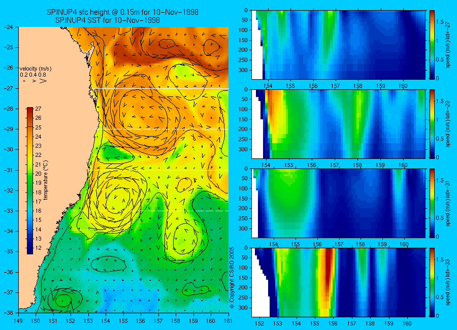Click the speed colorbar of lat=-29 panel
This screenshot has width=457, height=330.
pyautogui.click(x=432, y=124)
